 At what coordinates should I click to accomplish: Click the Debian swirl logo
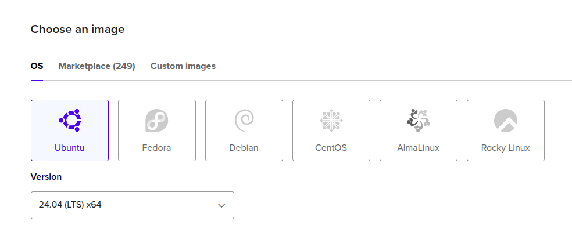(244, 120)
